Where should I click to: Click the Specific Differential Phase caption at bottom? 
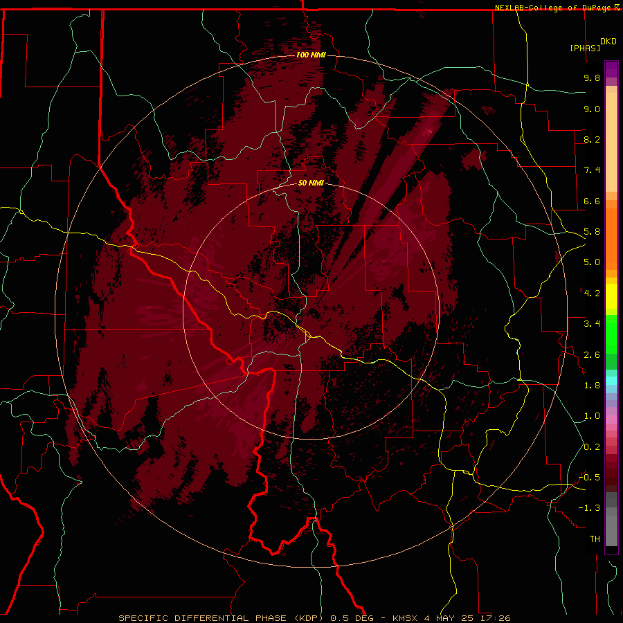[x=314, y=618]
